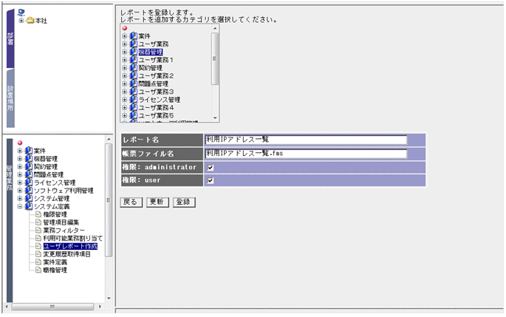Click the book icon beside ユーザ業務5
This screenshot has width=506, height=317.
[x=133, y=115]
